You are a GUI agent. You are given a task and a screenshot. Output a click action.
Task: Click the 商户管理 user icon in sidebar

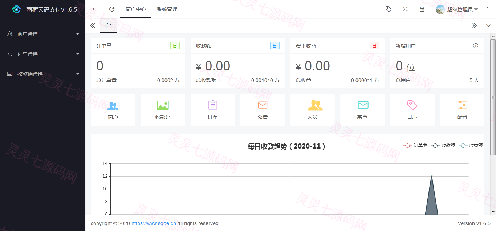(x=10, y=34)
